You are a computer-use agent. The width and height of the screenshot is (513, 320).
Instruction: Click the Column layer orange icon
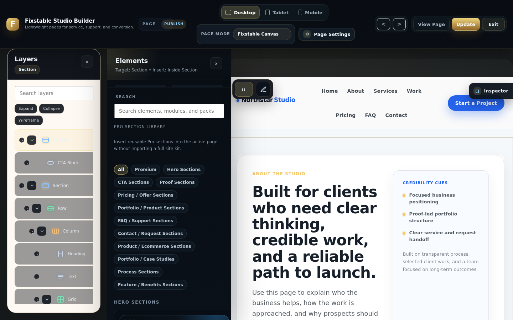56,231
